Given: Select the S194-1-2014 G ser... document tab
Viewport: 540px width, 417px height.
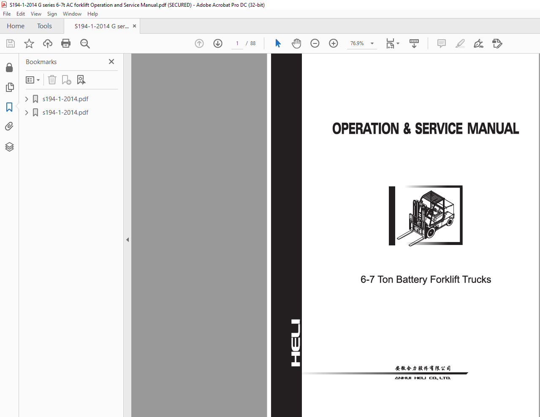Looking at the screenshot, I should click(x=101, y=26).
